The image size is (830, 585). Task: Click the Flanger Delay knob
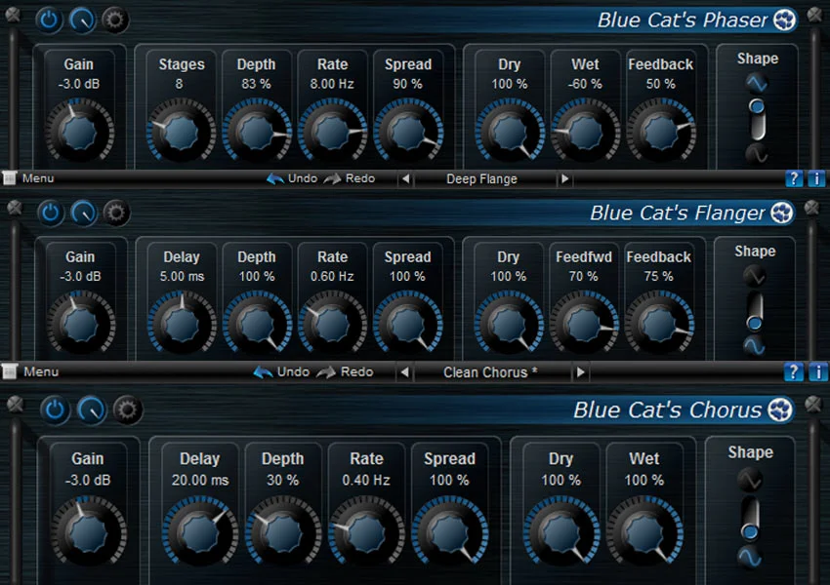(182, 323)
